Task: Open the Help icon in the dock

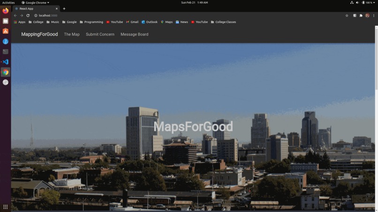Action: click(5, 41)
